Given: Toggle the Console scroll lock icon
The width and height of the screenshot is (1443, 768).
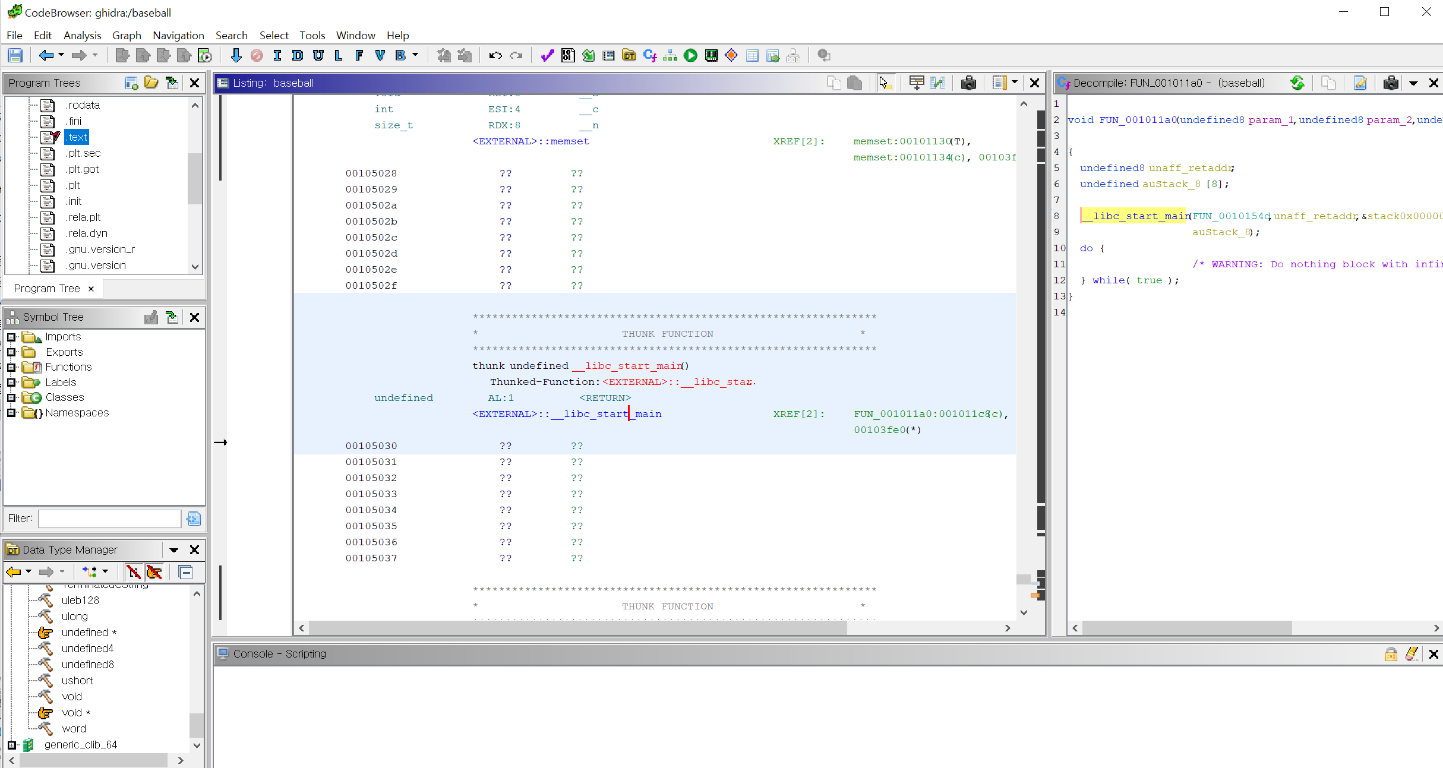Looking at the screenshot, I should tap(1391, 654).
